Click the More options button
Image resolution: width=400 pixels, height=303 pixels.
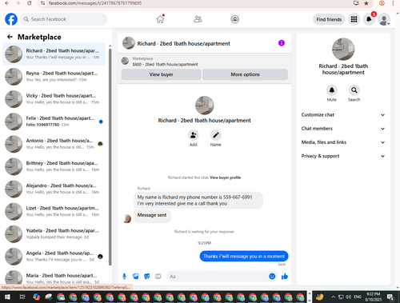point(245,74)
